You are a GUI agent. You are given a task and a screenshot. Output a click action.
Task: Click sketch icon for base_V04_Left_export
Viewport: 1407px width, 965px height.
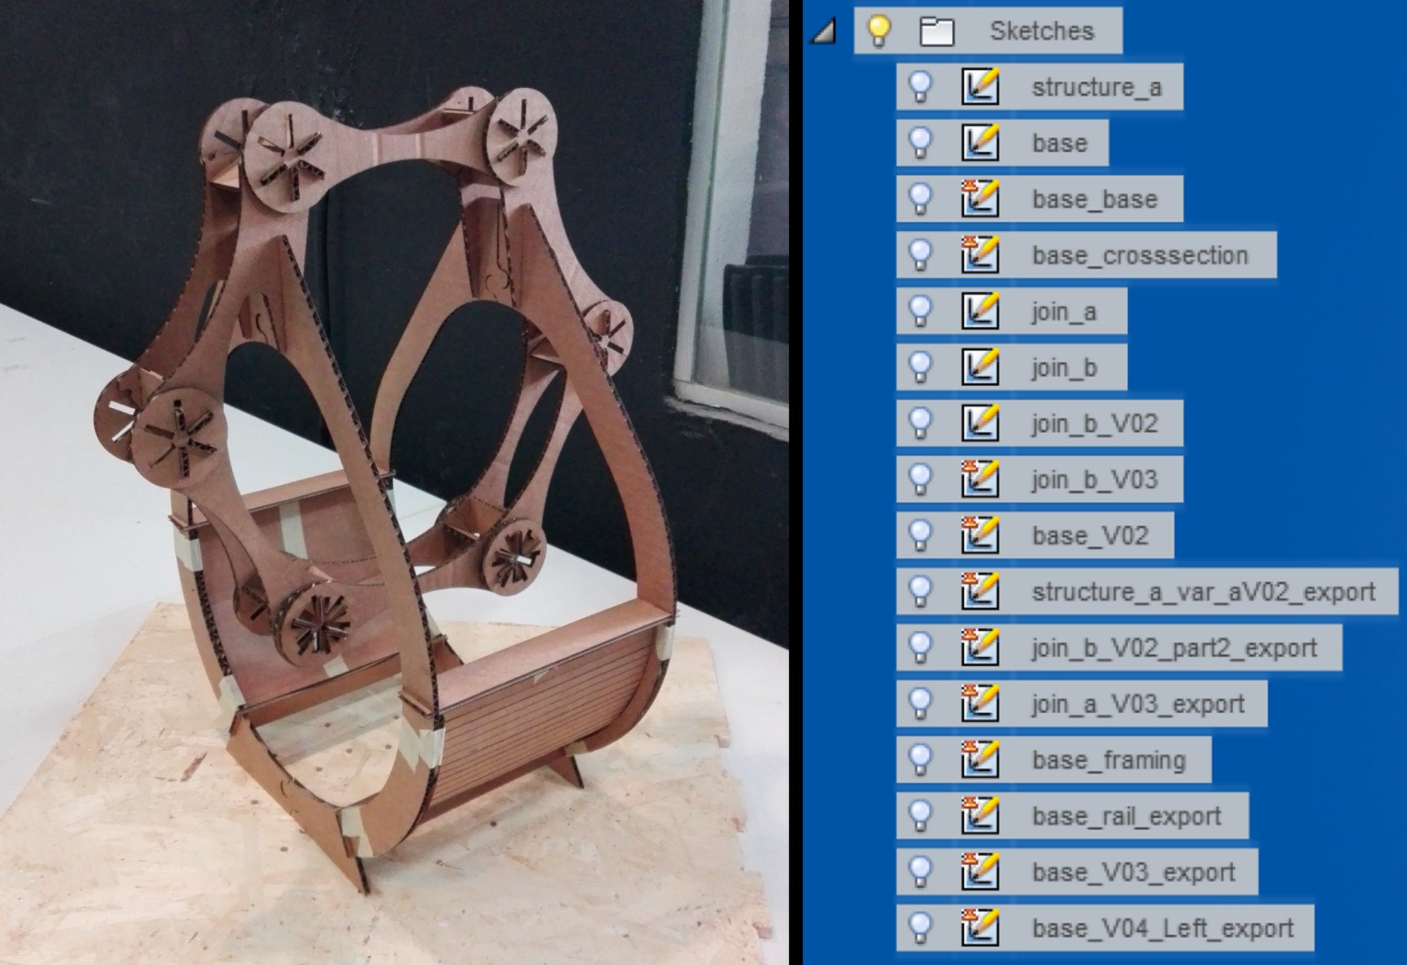pos(980,928)
